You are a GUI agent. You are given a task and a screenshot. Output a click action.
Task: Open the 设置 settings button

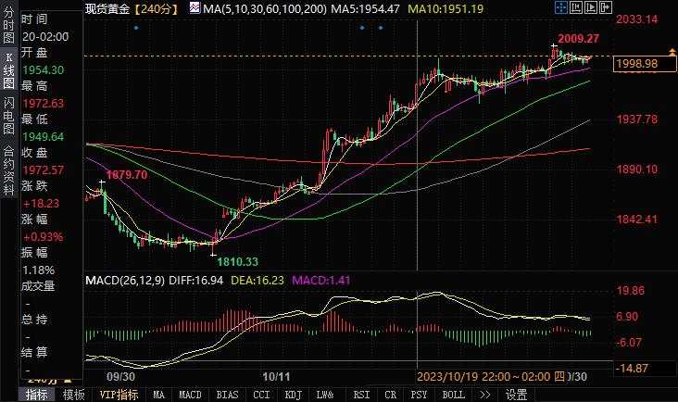(516, 395)
